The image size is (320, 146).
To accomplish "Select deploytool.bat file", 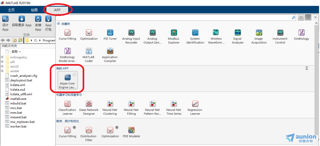I will click(x=21, y=80).
